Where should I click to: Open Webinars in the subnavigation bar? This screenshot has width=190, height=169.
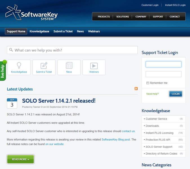[94, 31]
